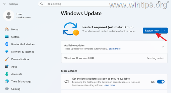Select Apps in the sidebar
Screen dimensions: 171x93
pos(14,66)
